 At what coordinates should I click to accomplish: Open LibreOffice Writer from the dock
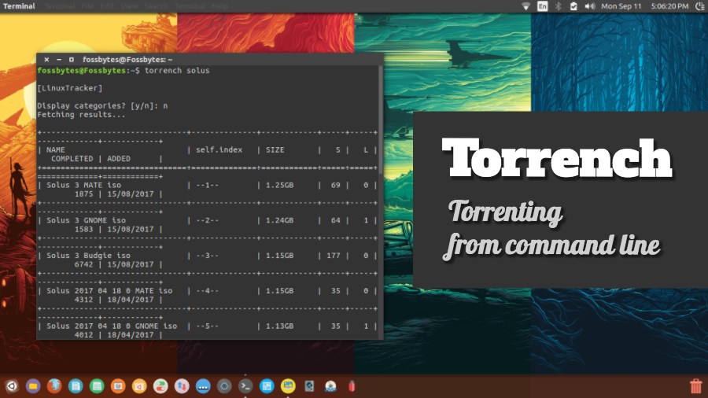click(x=76, y=386)
